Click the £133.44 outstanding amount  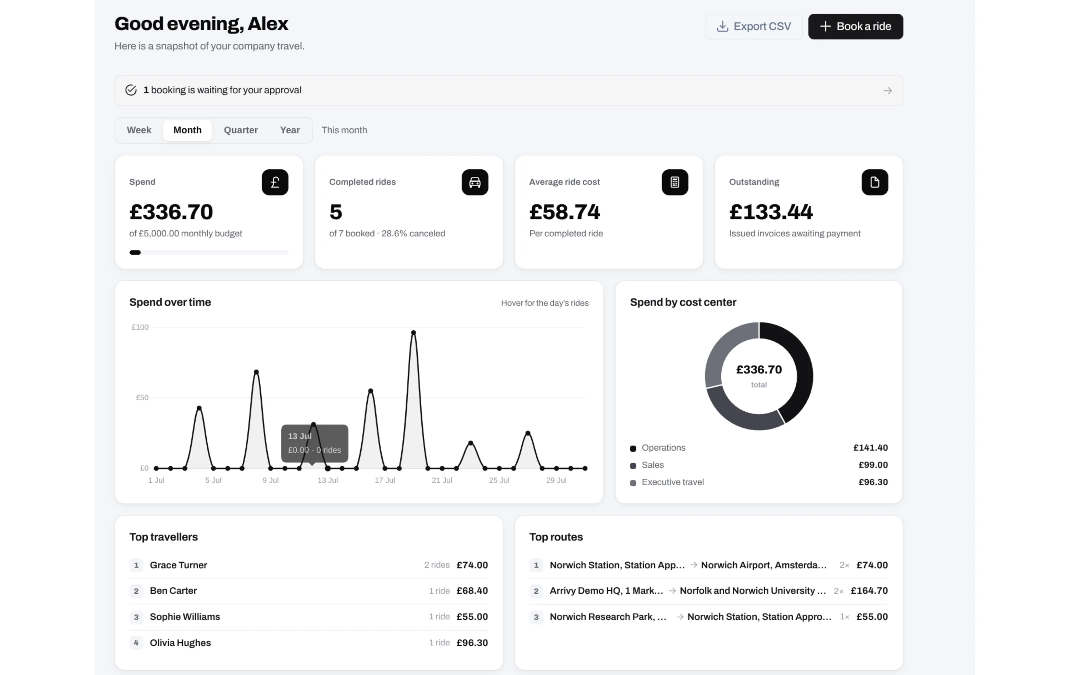[x=771, y=212]
